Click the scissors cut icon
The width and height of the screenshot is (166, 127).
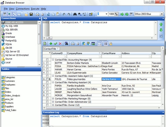pos(48,14)
